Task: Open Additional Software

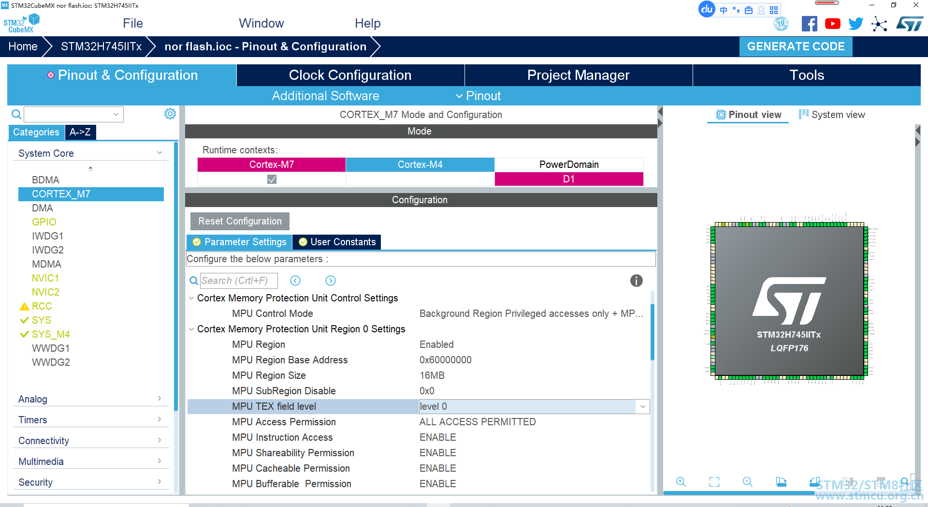Action: coord(325,96)
